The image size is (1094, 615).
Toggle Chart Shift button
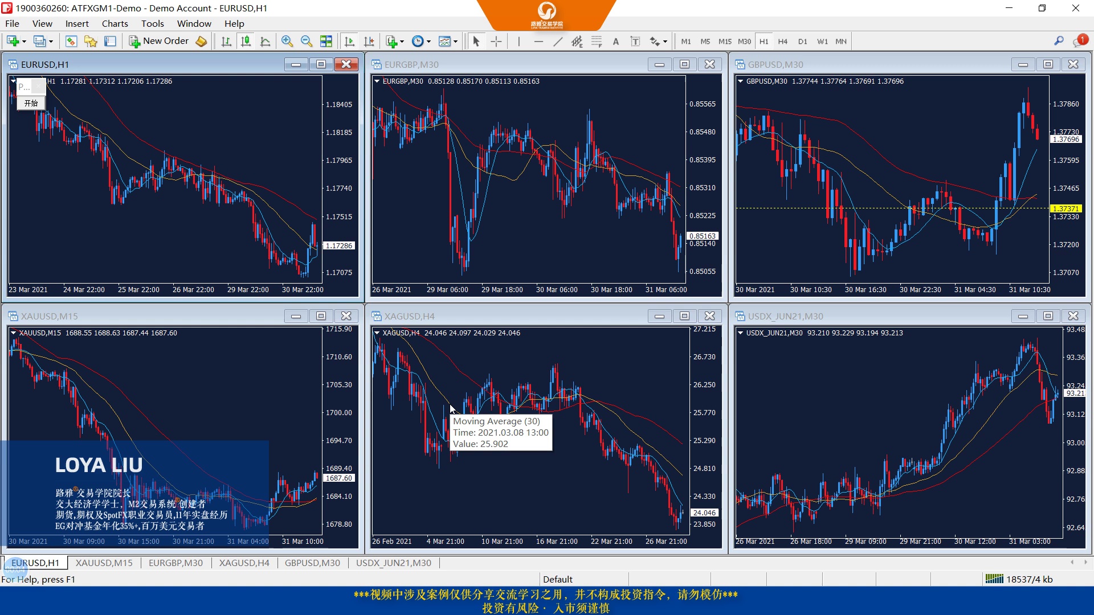point(369,41)
